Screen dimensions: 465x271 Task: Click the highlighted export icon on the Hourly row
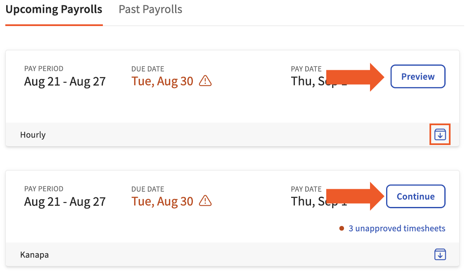point(440,134)
